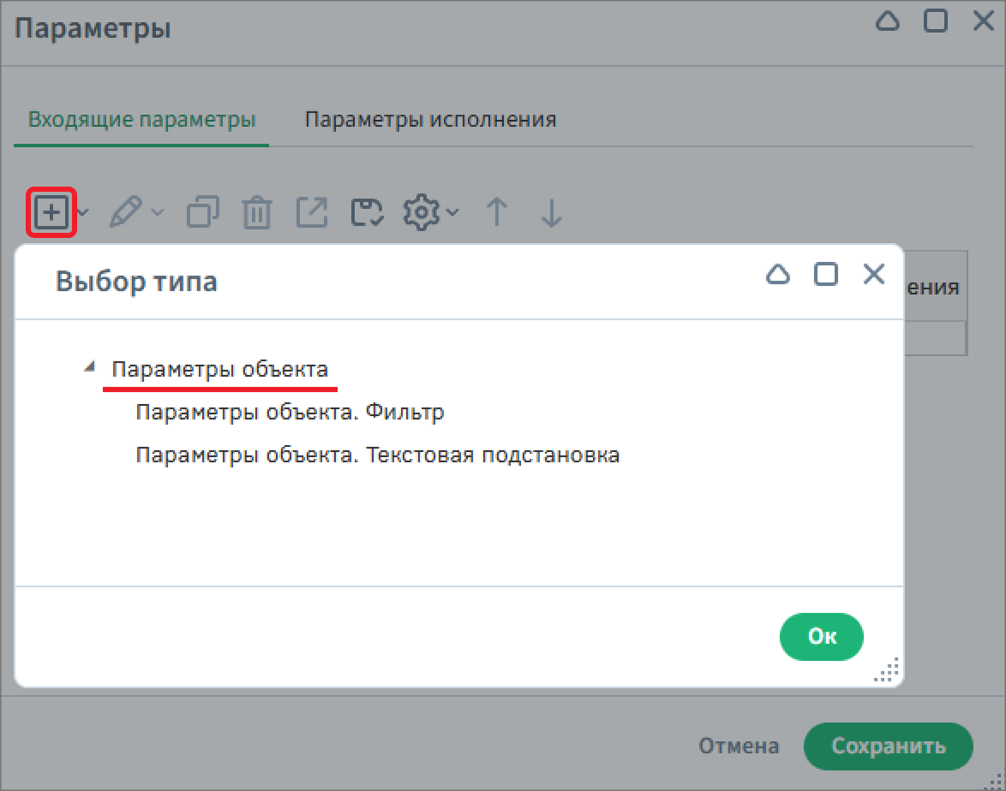Select Параметры объекта. Фильтр in the tree
The image size is (1006, 791).
pos(290,412)
